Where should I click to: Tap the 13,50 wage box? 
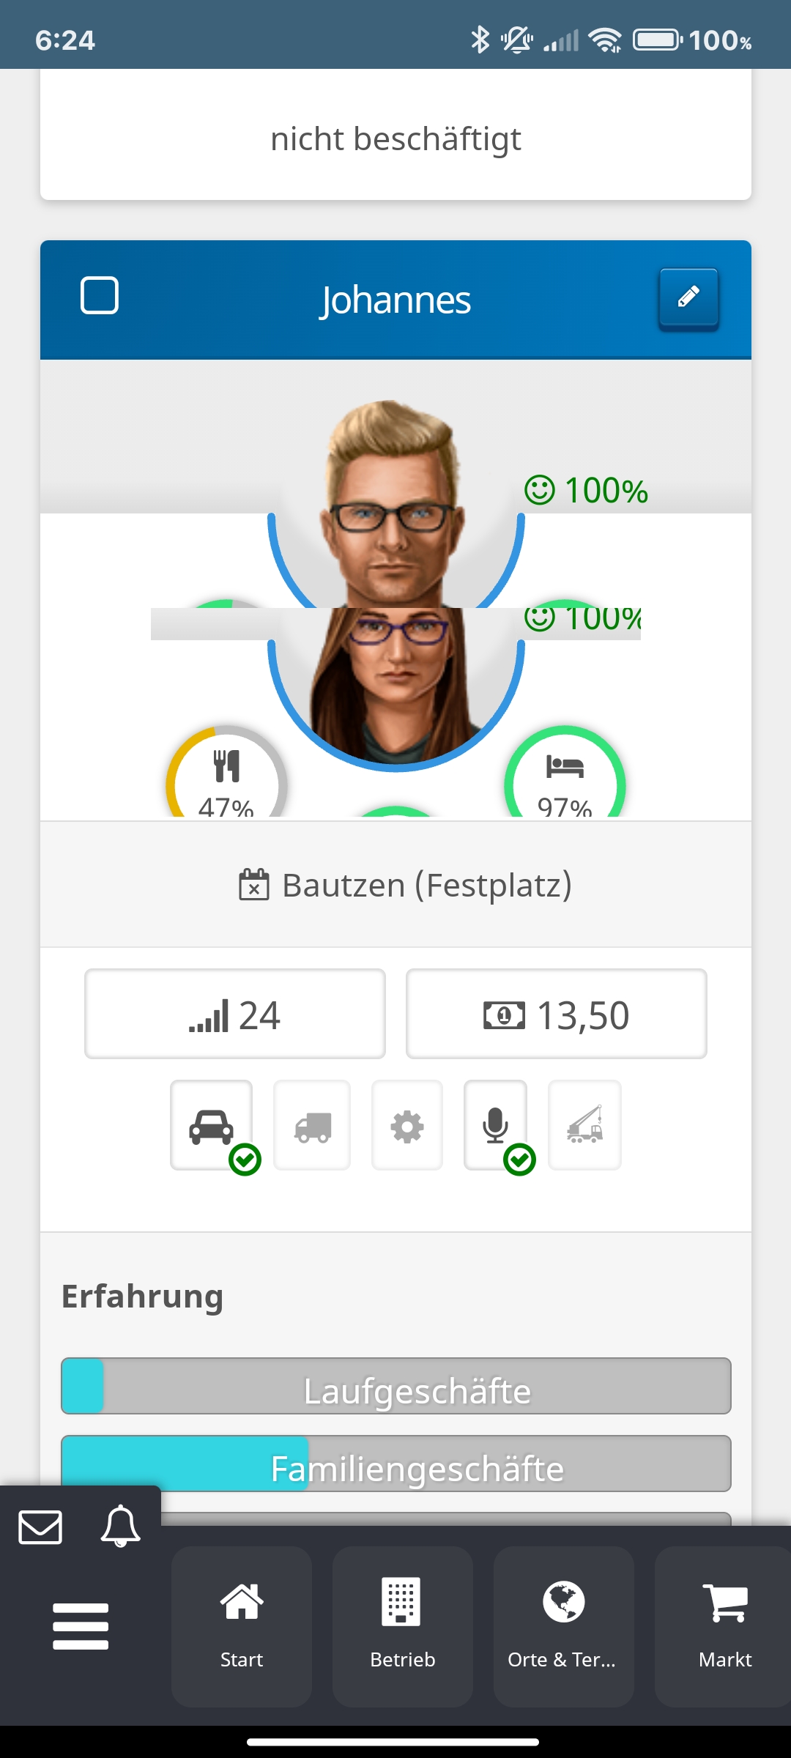[x=557, y=1014]
